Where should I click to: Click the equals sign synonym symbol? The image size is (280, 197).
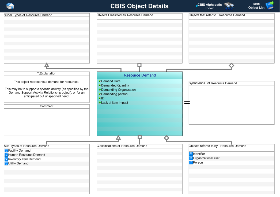pyautogui.click(x=187, y=102)
